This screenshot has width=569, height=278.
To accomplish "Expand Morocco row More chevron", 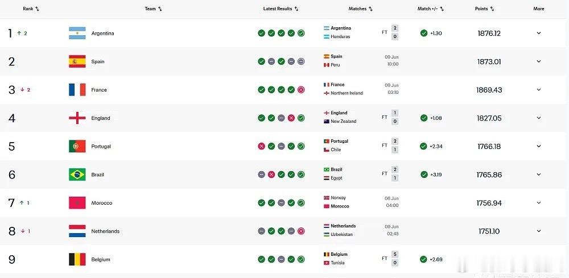I will pos(538,202).
